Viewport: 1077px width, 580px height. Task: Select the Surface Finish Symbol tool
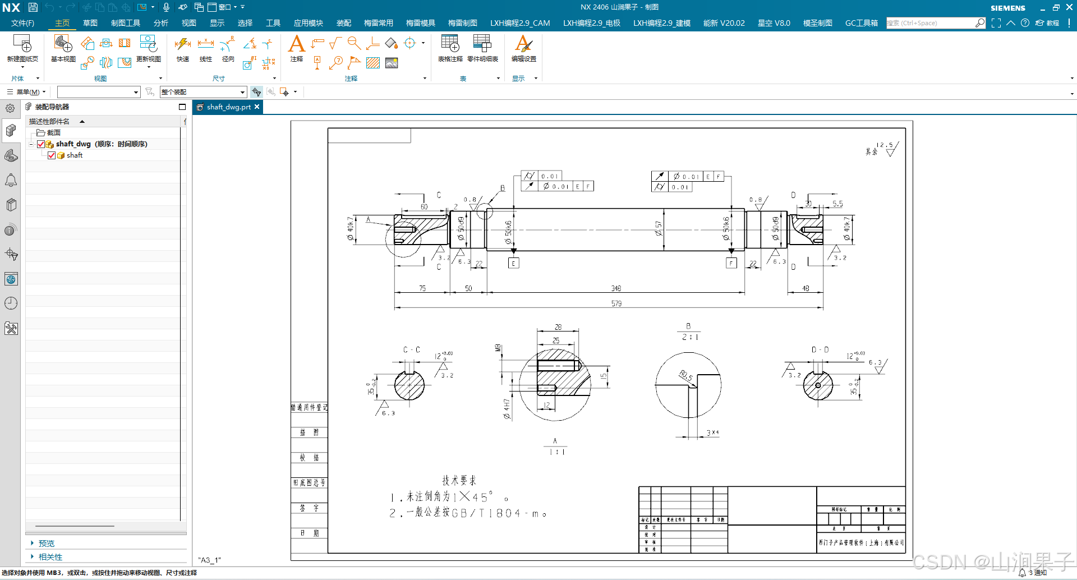[335, 43]
